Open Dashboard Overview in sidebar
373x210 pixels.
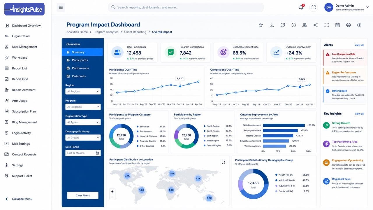tap(23, 26)
